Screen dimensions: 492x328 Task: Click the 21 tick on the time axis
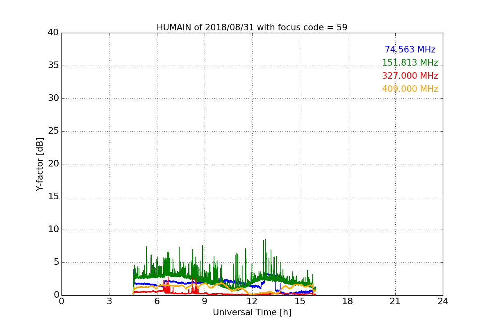point(395,301)
